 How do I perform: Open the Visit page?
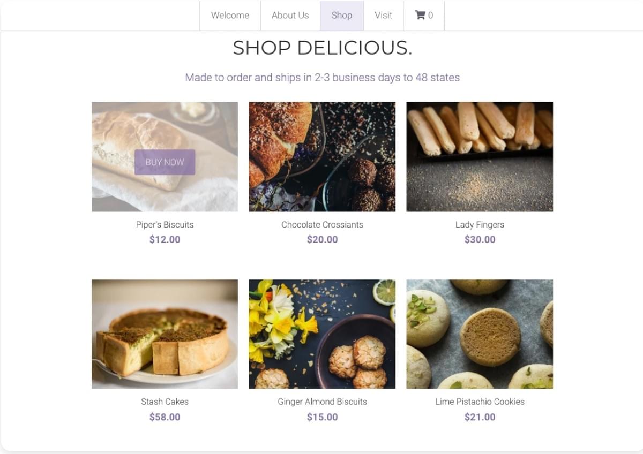pyautogui.click(x=384, y=15)
